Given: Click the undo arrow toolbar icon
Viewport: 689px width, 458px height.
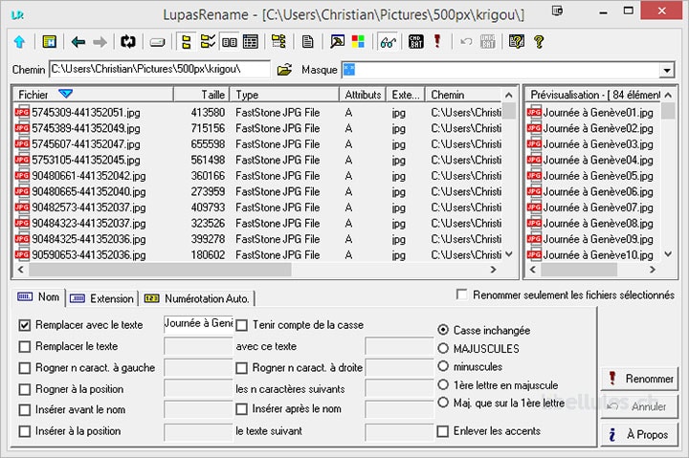Looking at the screenshot, I should click(x=466, y=42).
